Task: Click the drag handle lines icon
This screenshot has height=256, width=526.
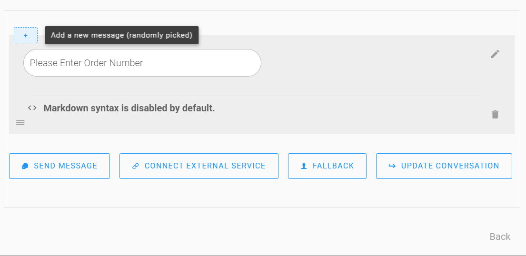Action: [x=20, y=122]
